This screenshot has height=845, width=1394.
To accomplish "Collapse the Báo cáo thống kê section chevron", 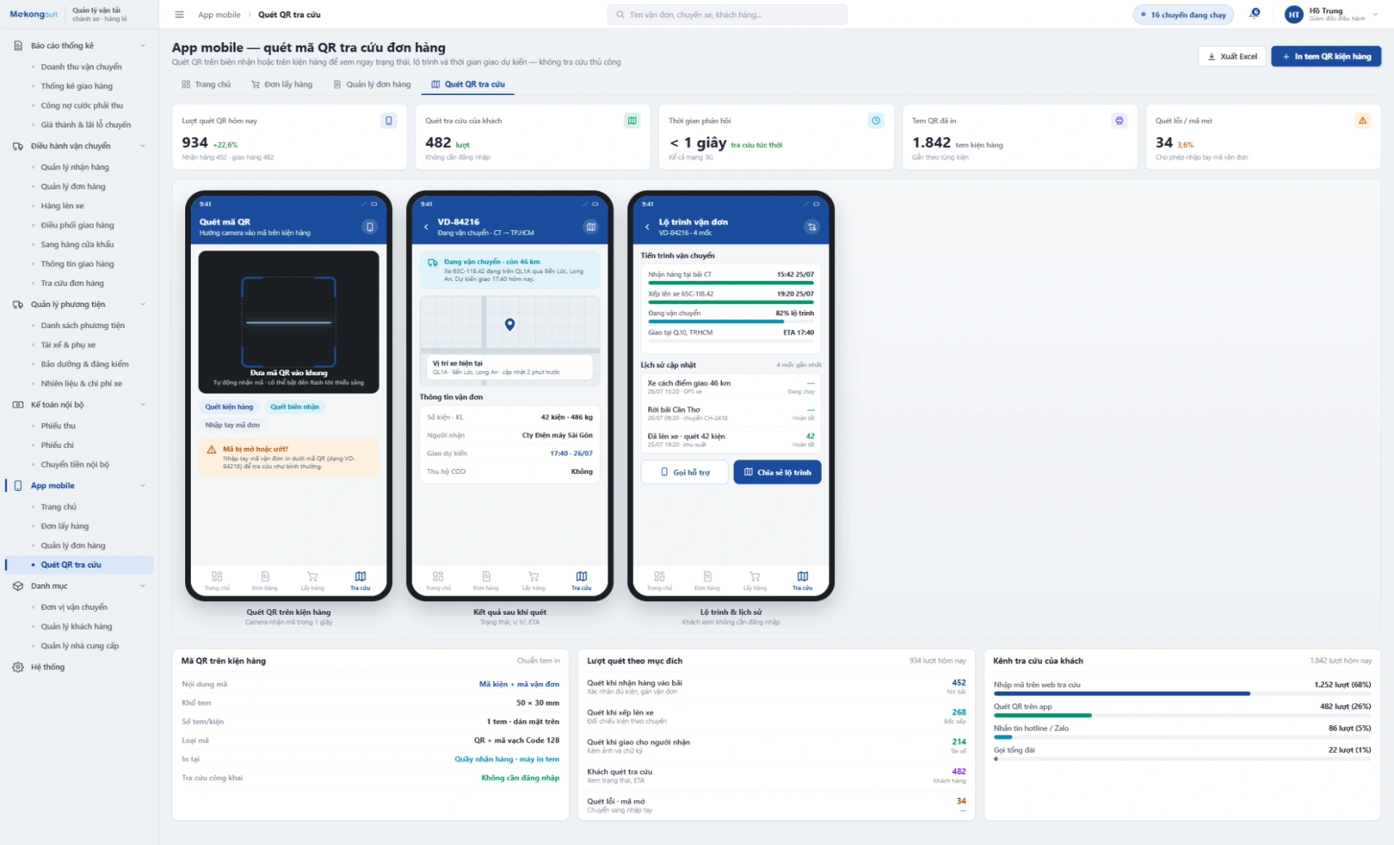I will point(142,46).
